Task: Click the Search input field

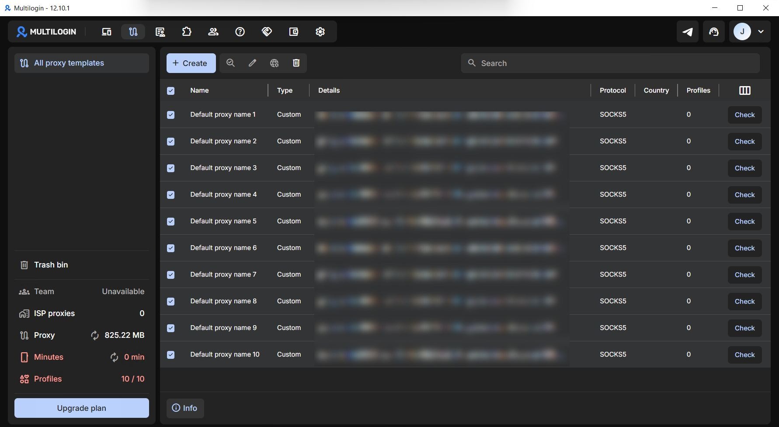Action: pyautogui.click(x=610, y=63)
